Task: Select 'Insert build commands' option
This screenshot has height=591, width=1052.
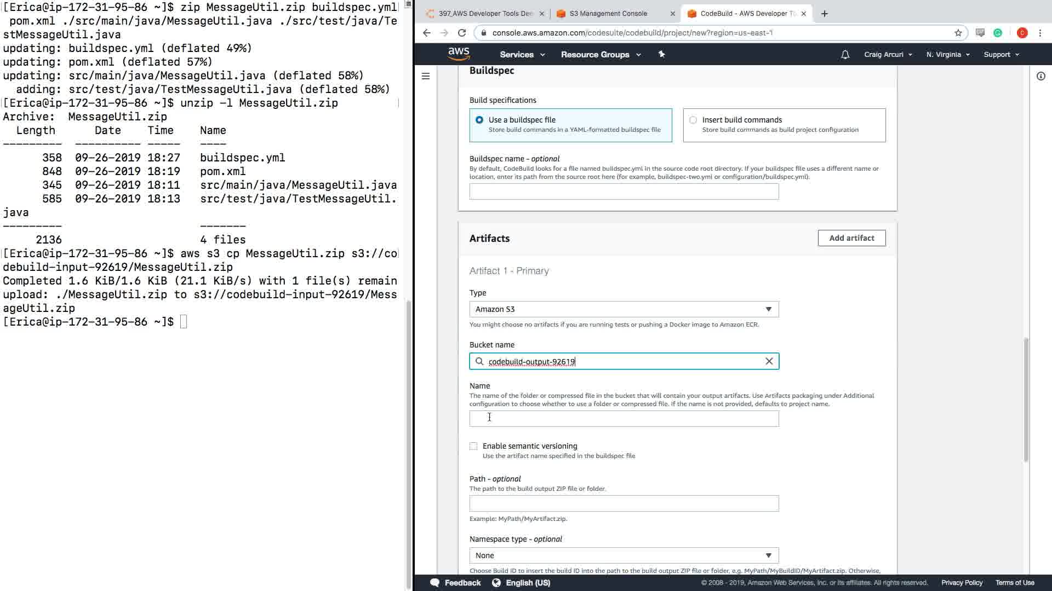Action: (693, 120)
